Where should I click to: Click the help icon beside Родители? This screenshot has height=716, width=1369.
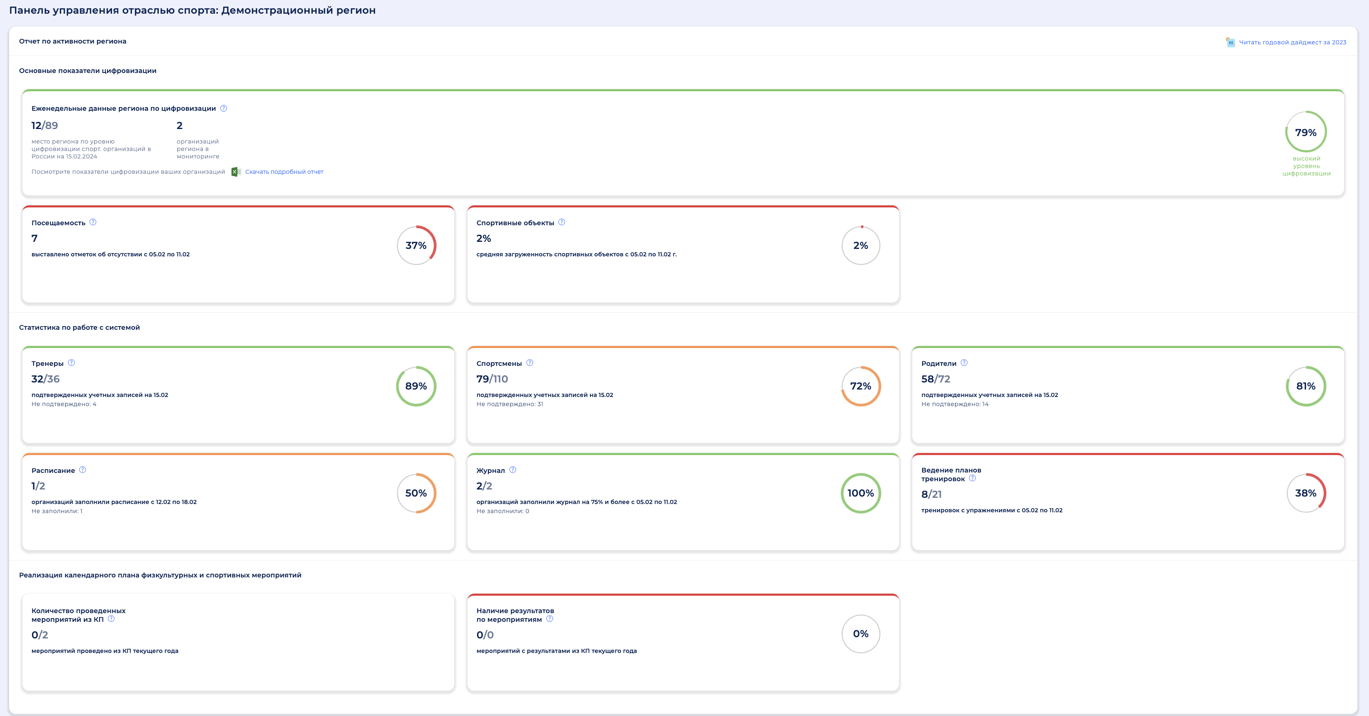click(x=964, y=363)
